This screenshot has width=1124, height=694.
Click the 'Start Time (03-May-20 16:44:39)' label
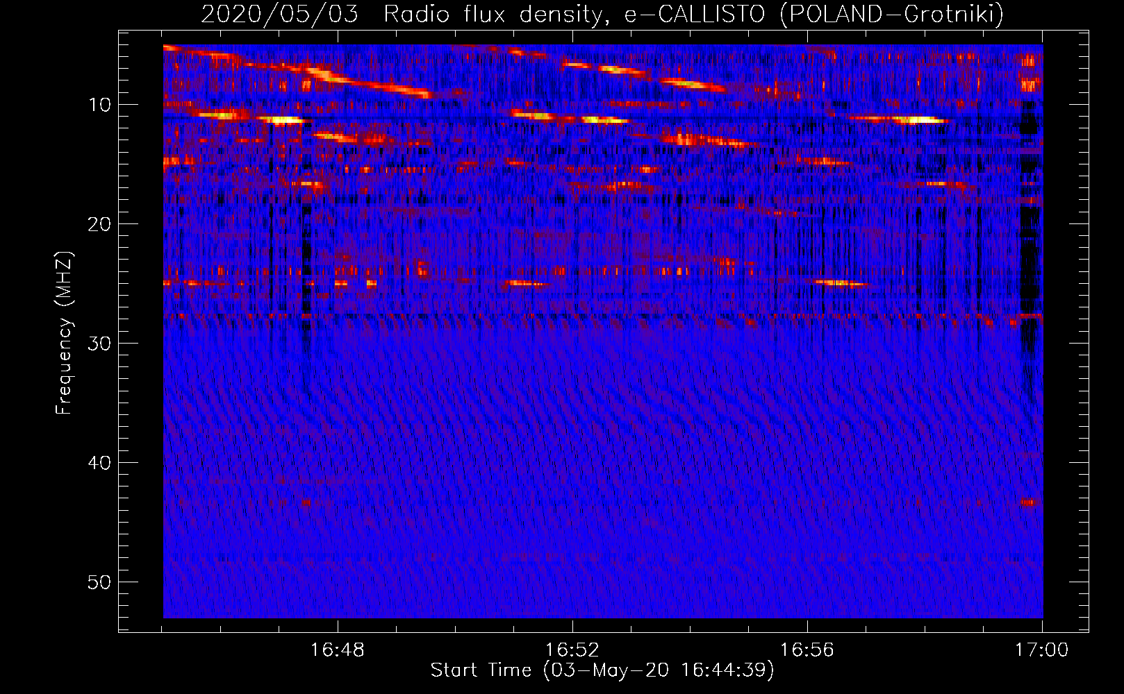click(602, 670)
